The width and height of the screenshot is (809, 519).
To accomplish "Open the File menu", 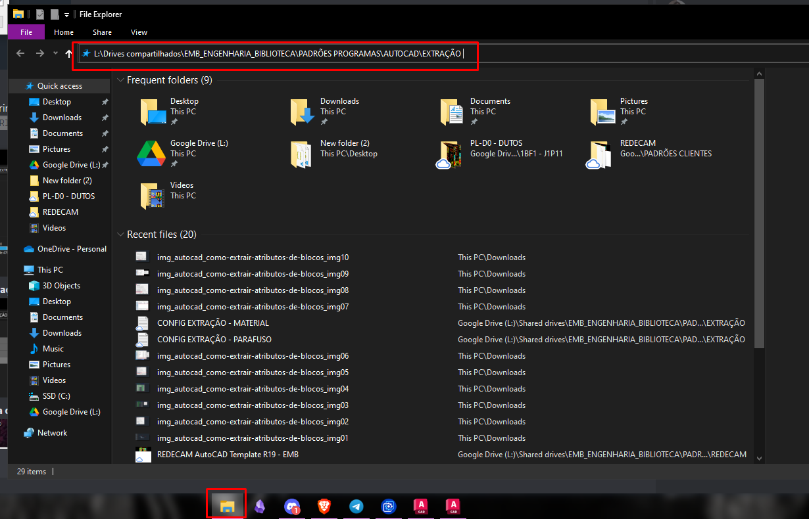I will coord(26,32).
